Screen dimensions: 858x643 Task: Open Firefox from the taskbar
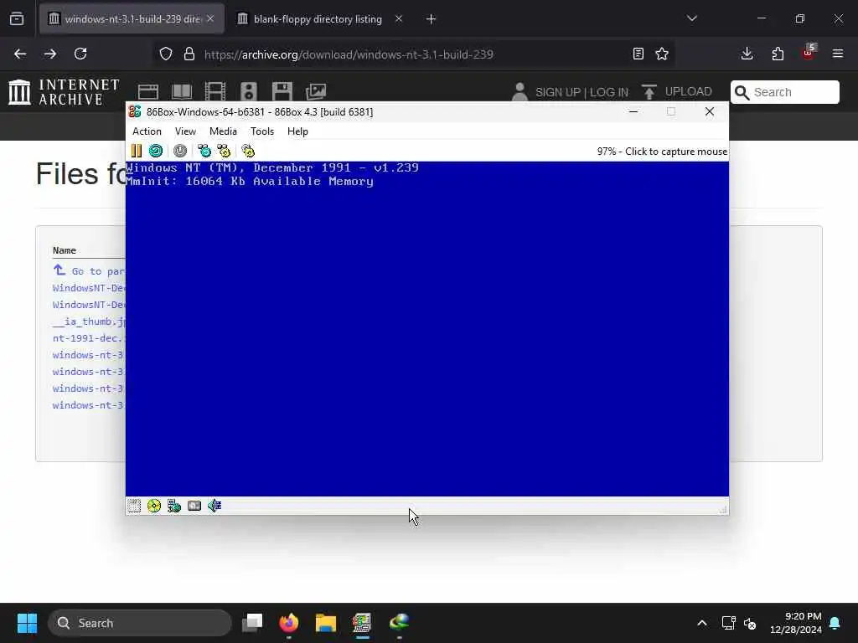pyautogui.click(x=289, y=623)
